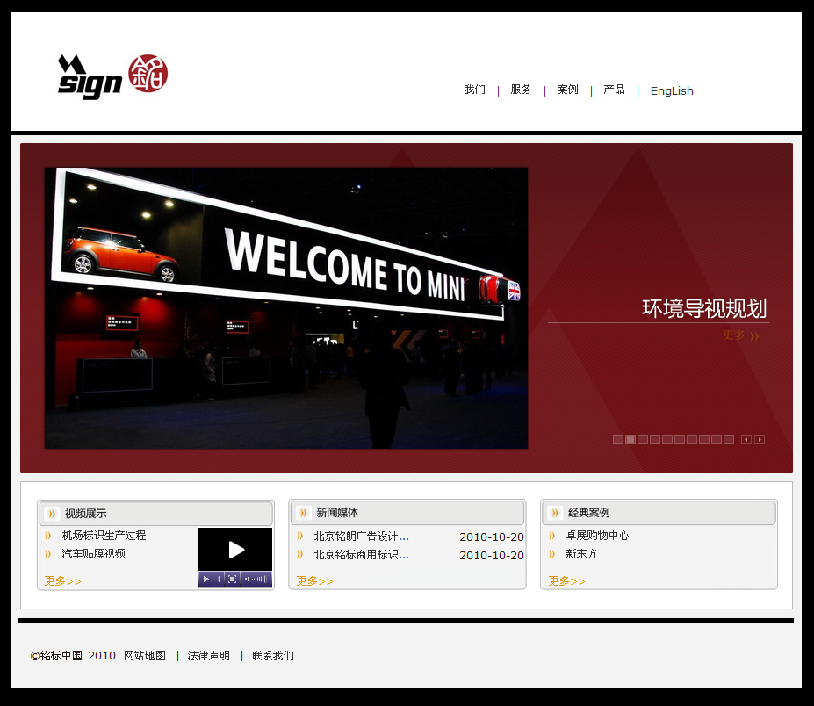Open the 案例 navigation menu item
This screenshot has width=814, height=706.
point(567,90)
